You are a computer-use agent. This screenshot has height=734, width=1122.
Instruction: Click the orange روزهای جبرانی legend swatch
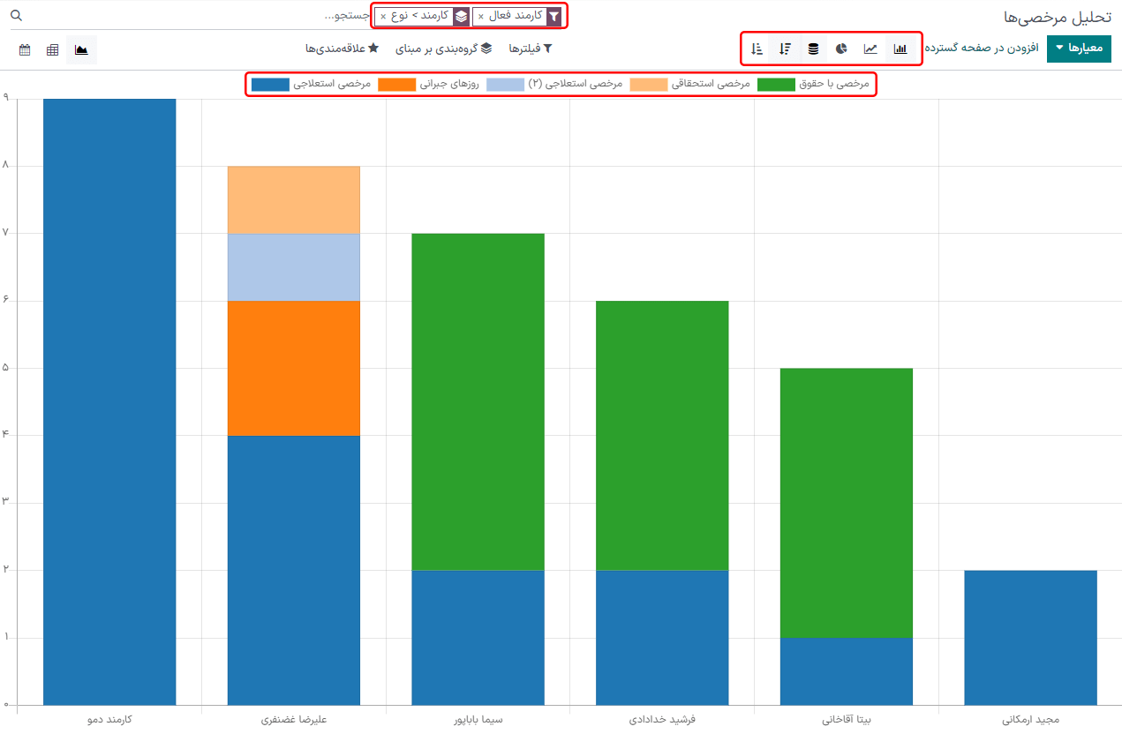coord(395,85)
